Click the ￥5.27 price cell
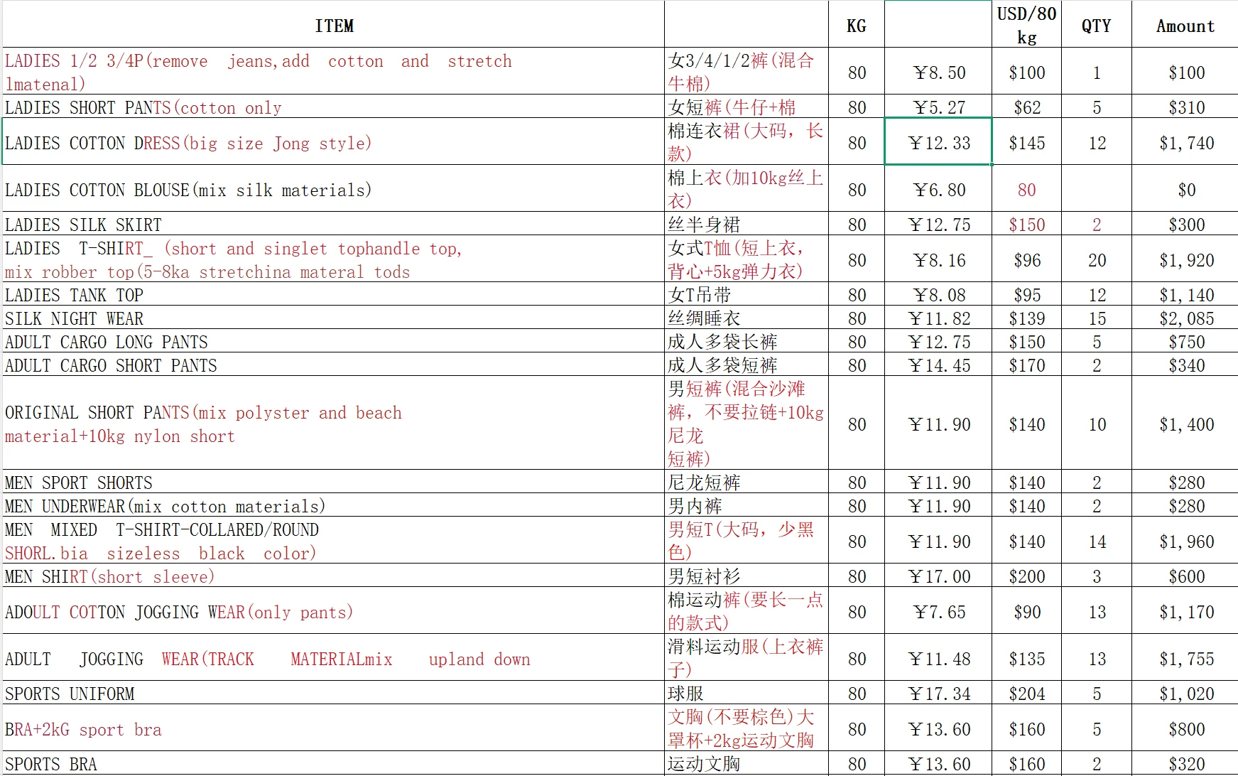 [938, 107]
